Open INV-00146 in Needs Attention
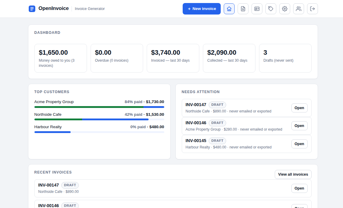 click(299, 126)
